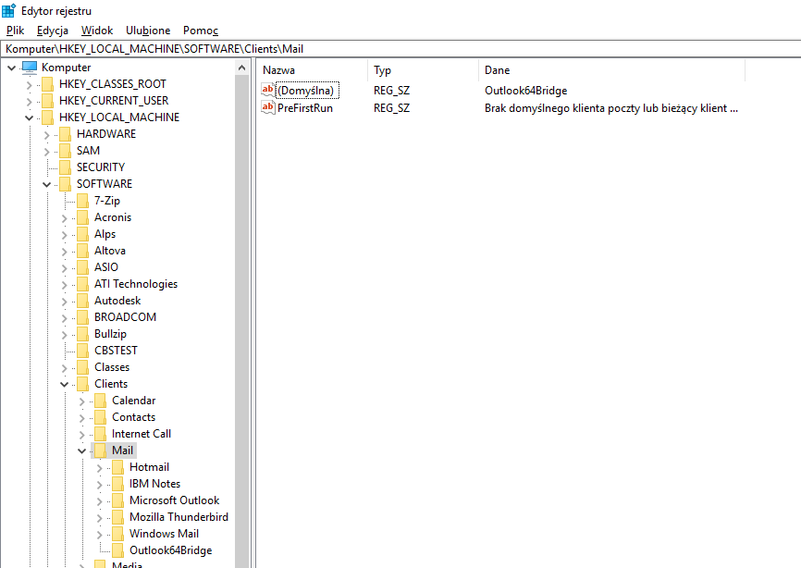Screen dimensions: 801x568
Task: Click the SECURITY key folder icon
Action: (x=65, y=167)
